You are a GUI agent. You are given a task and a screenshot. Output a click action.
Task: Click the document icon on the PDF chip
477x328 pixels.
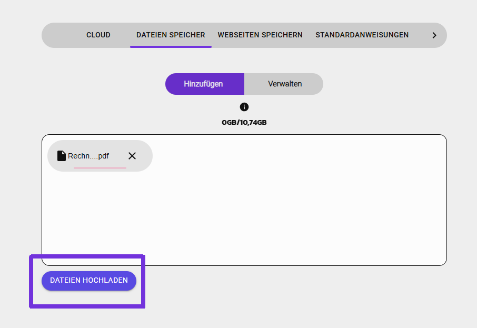tap(62, 156)
